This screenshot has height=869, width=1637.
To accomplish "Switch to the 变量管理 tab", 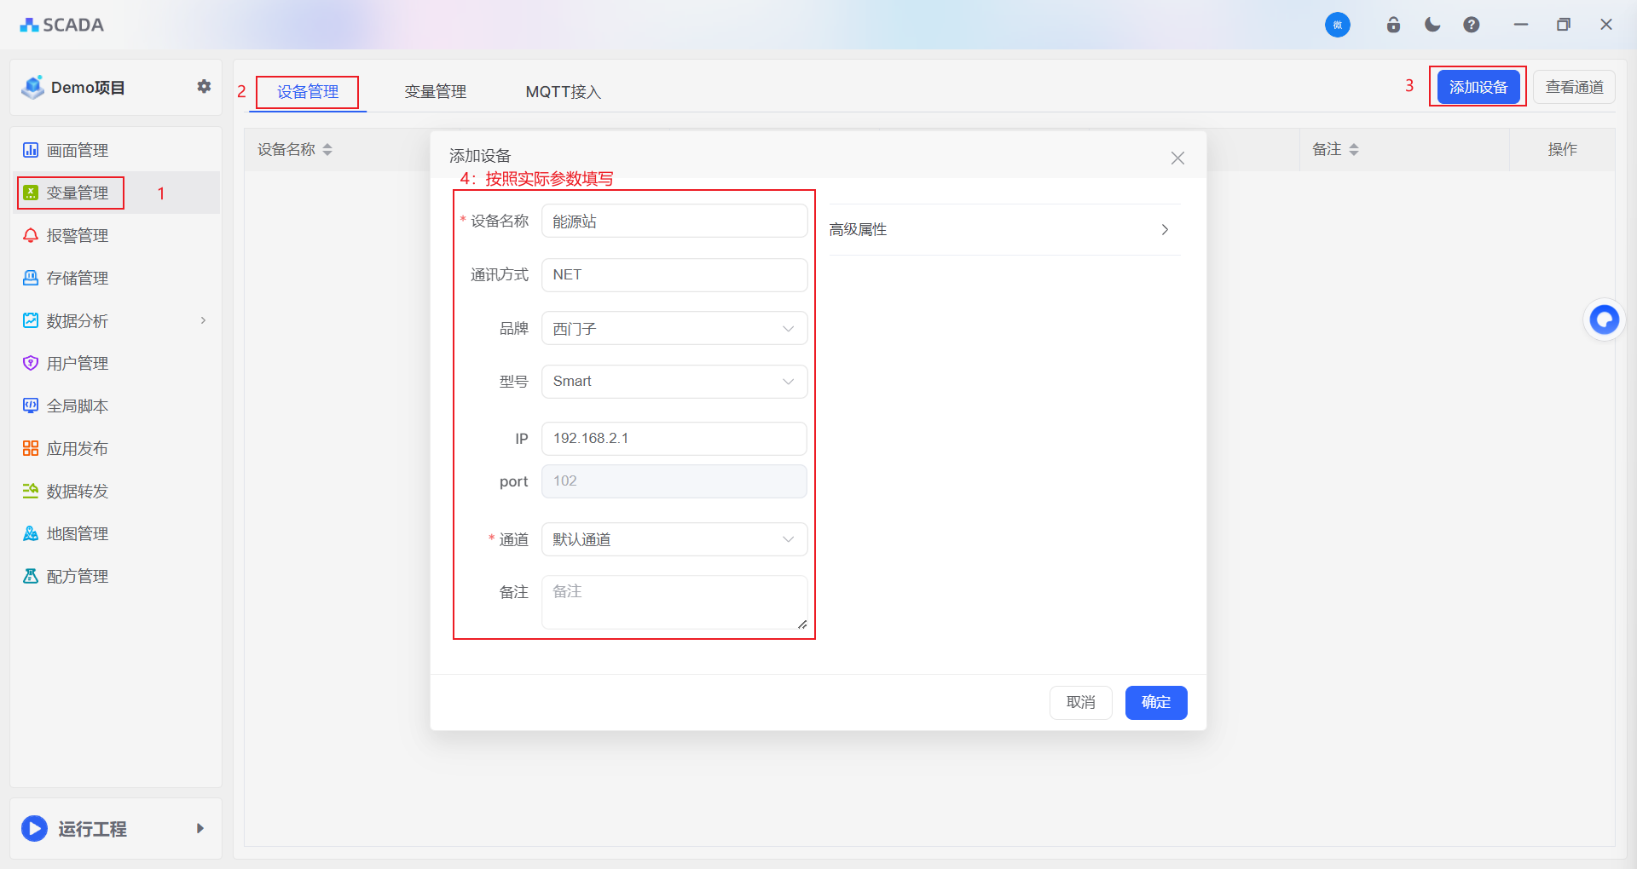I will click(x=435, y=91).
